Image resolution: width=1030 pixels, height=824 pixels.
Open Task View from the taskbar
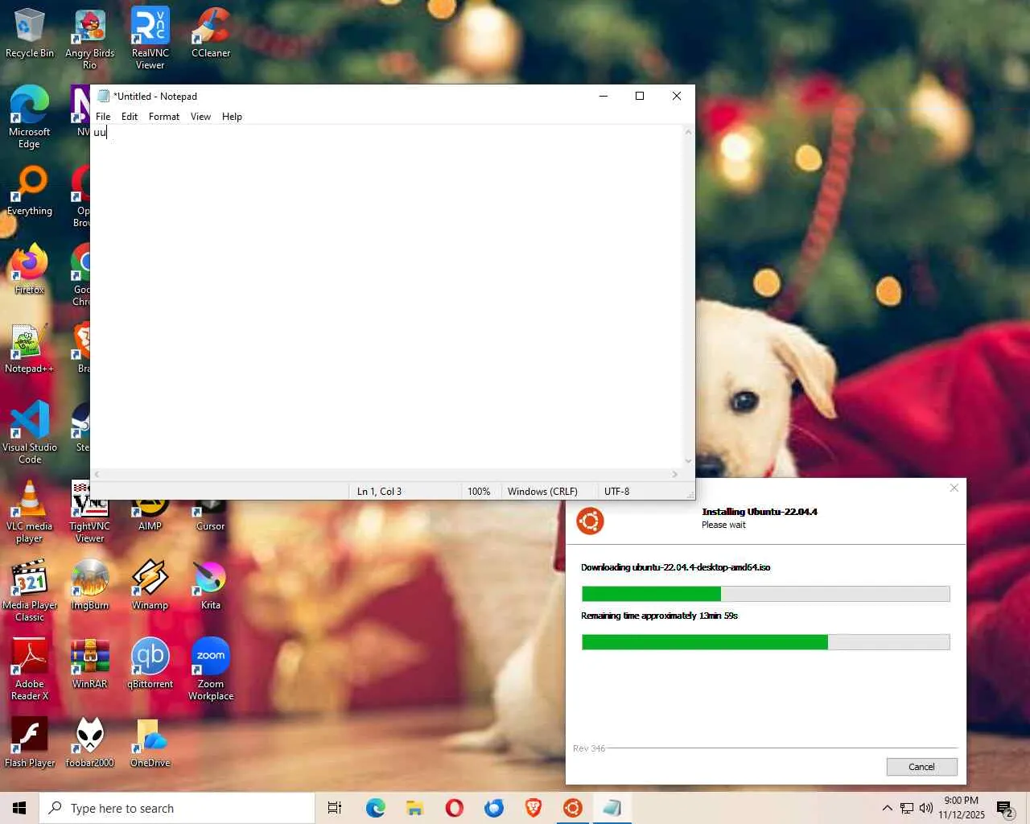[x=335, y=808]
